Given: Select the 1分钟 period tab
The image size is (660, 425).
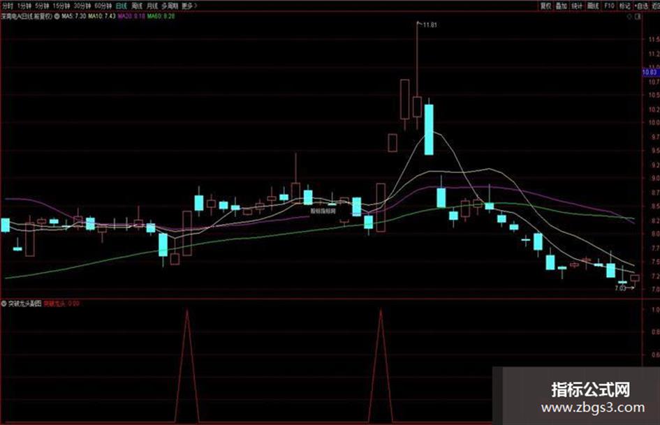Looking at the screenshot, I should pyautogui.click(x=24, y=6).
